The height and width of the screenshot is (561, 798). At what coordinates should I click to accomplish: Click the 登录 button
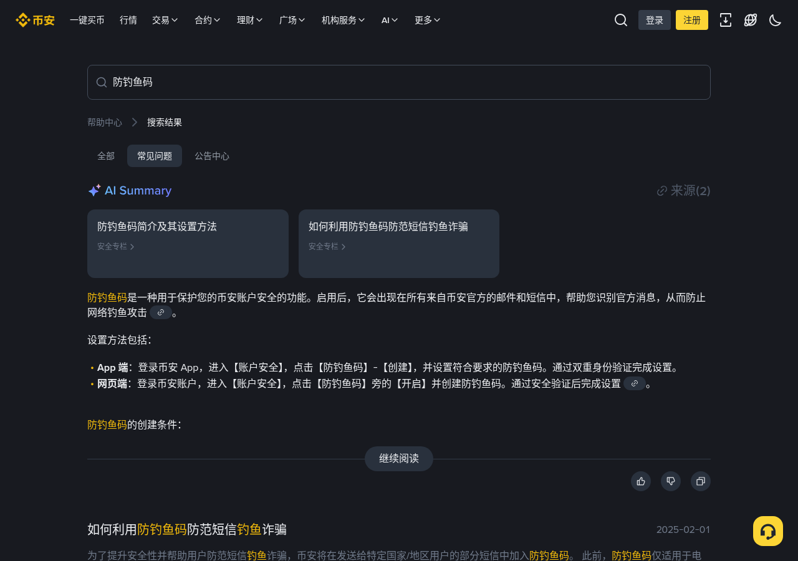655,20
